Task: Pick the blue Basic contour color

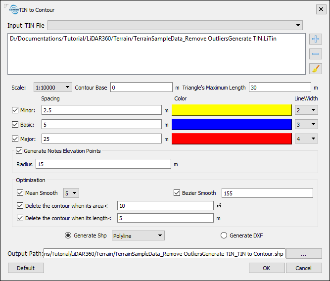Action: pos(232,125)
